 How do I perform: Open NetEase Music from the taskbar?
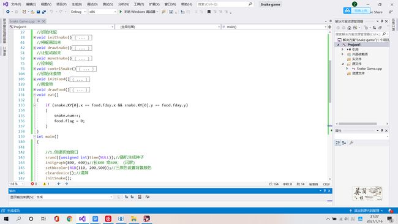pos(108,218)
